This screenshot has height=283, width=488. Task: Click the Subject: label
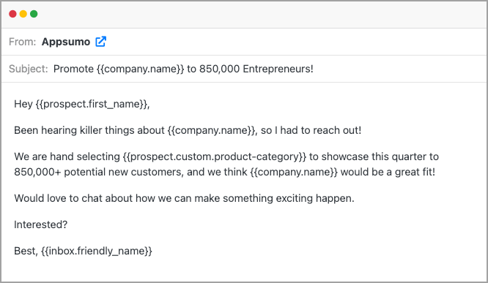(x=29, y=69)
